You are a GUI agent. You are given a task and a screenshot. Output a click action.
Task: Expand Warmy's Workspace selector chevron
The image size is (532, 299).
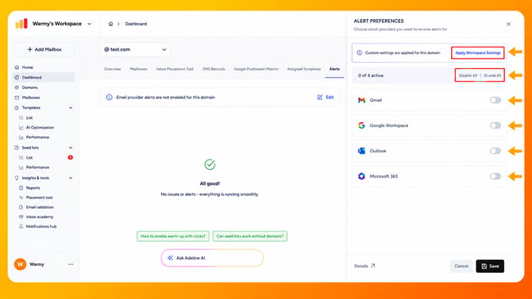[89, 24]
